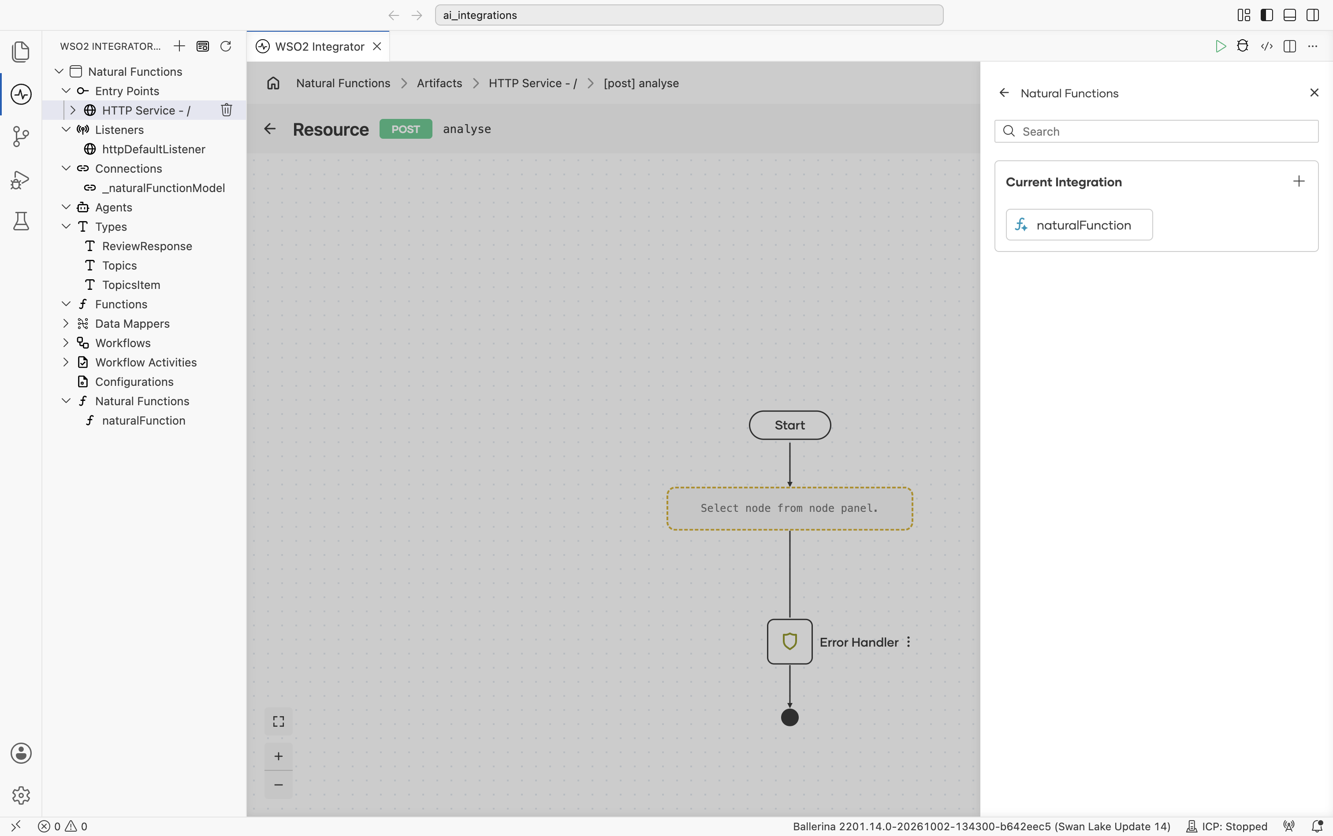Viewport: 1333px width, 836px height.
Task: Expand the Workflow Activities section
Action: pos(66,362)
